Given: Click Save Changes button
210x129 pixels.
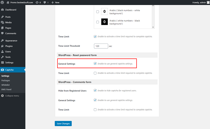Looking at the screenshot, I should coord(63,123).
